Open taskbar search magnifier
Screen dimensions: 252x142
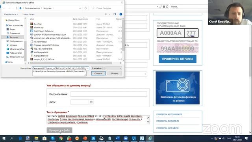pyautogui.click(x=12, y=138)
